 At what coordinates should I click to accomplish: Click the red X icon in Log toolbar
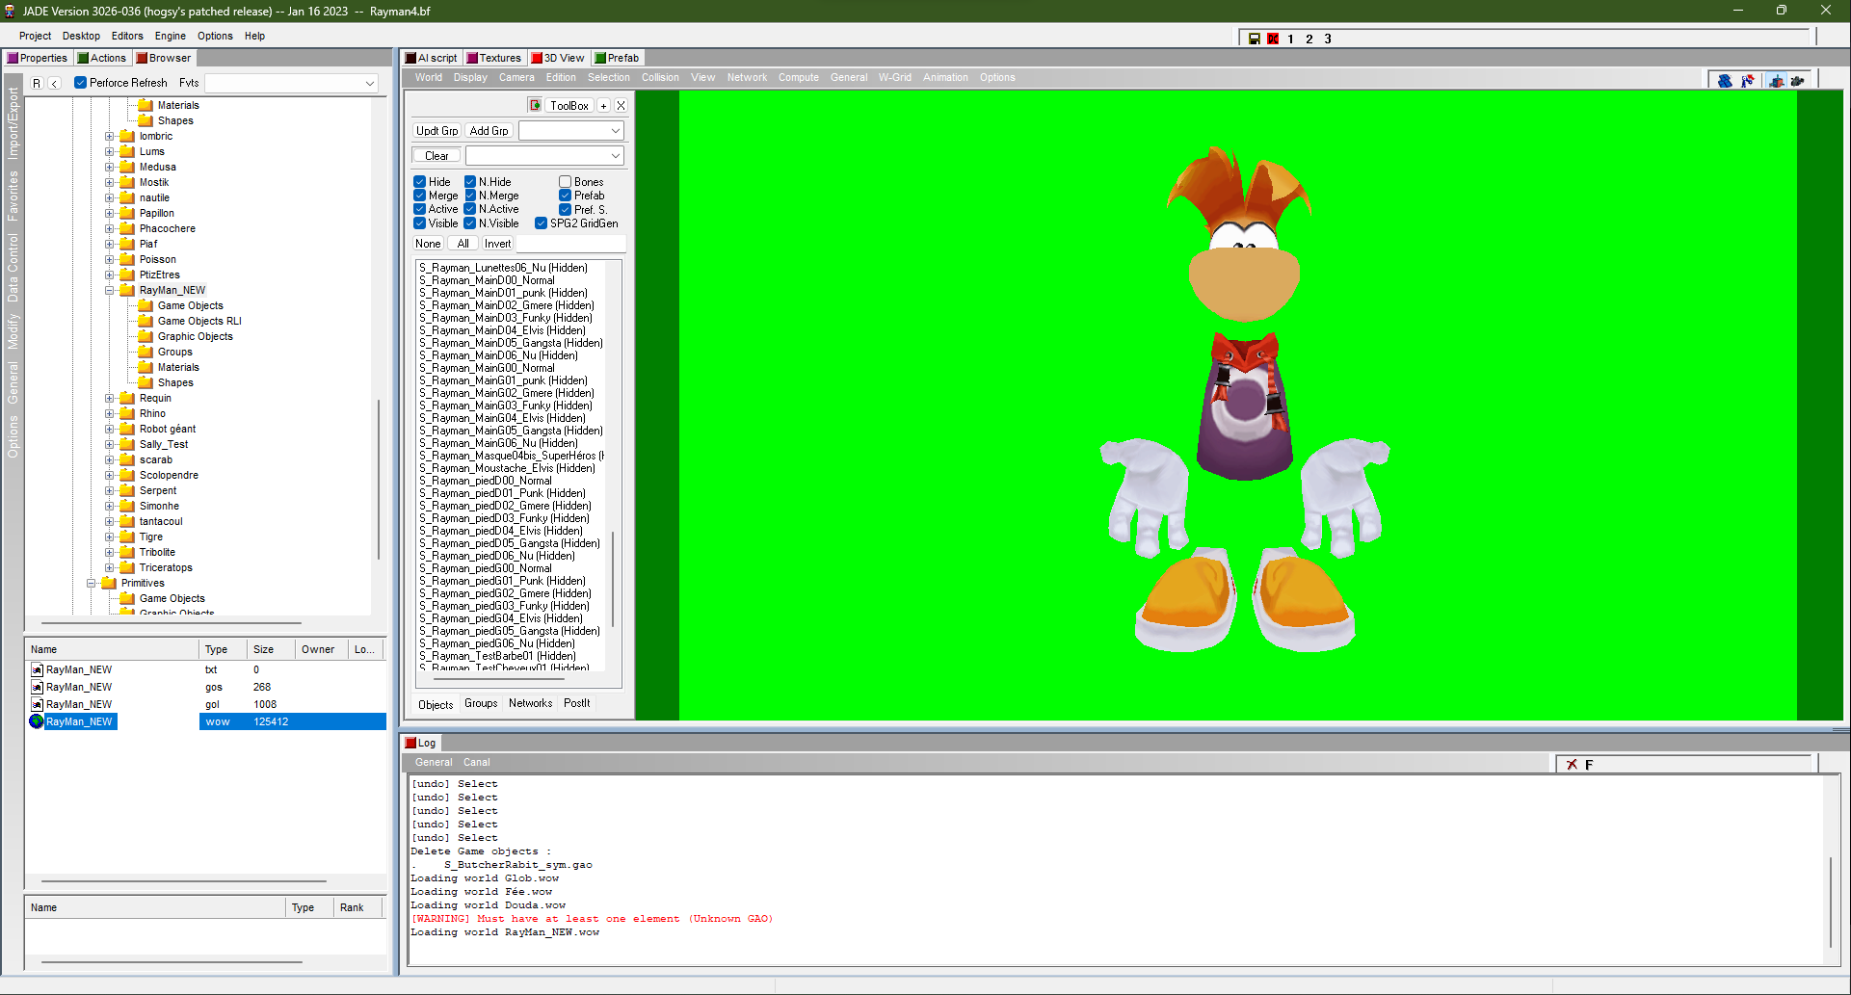click(1572, 765)
